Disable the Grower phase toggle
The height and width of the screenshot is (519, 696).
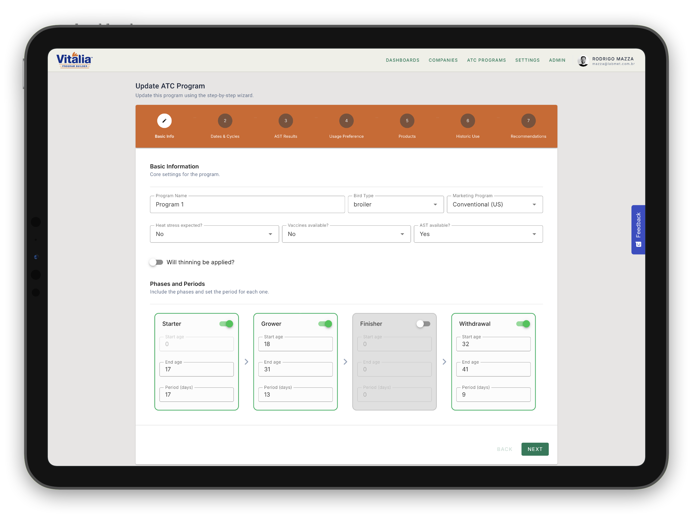pos(325,324)
